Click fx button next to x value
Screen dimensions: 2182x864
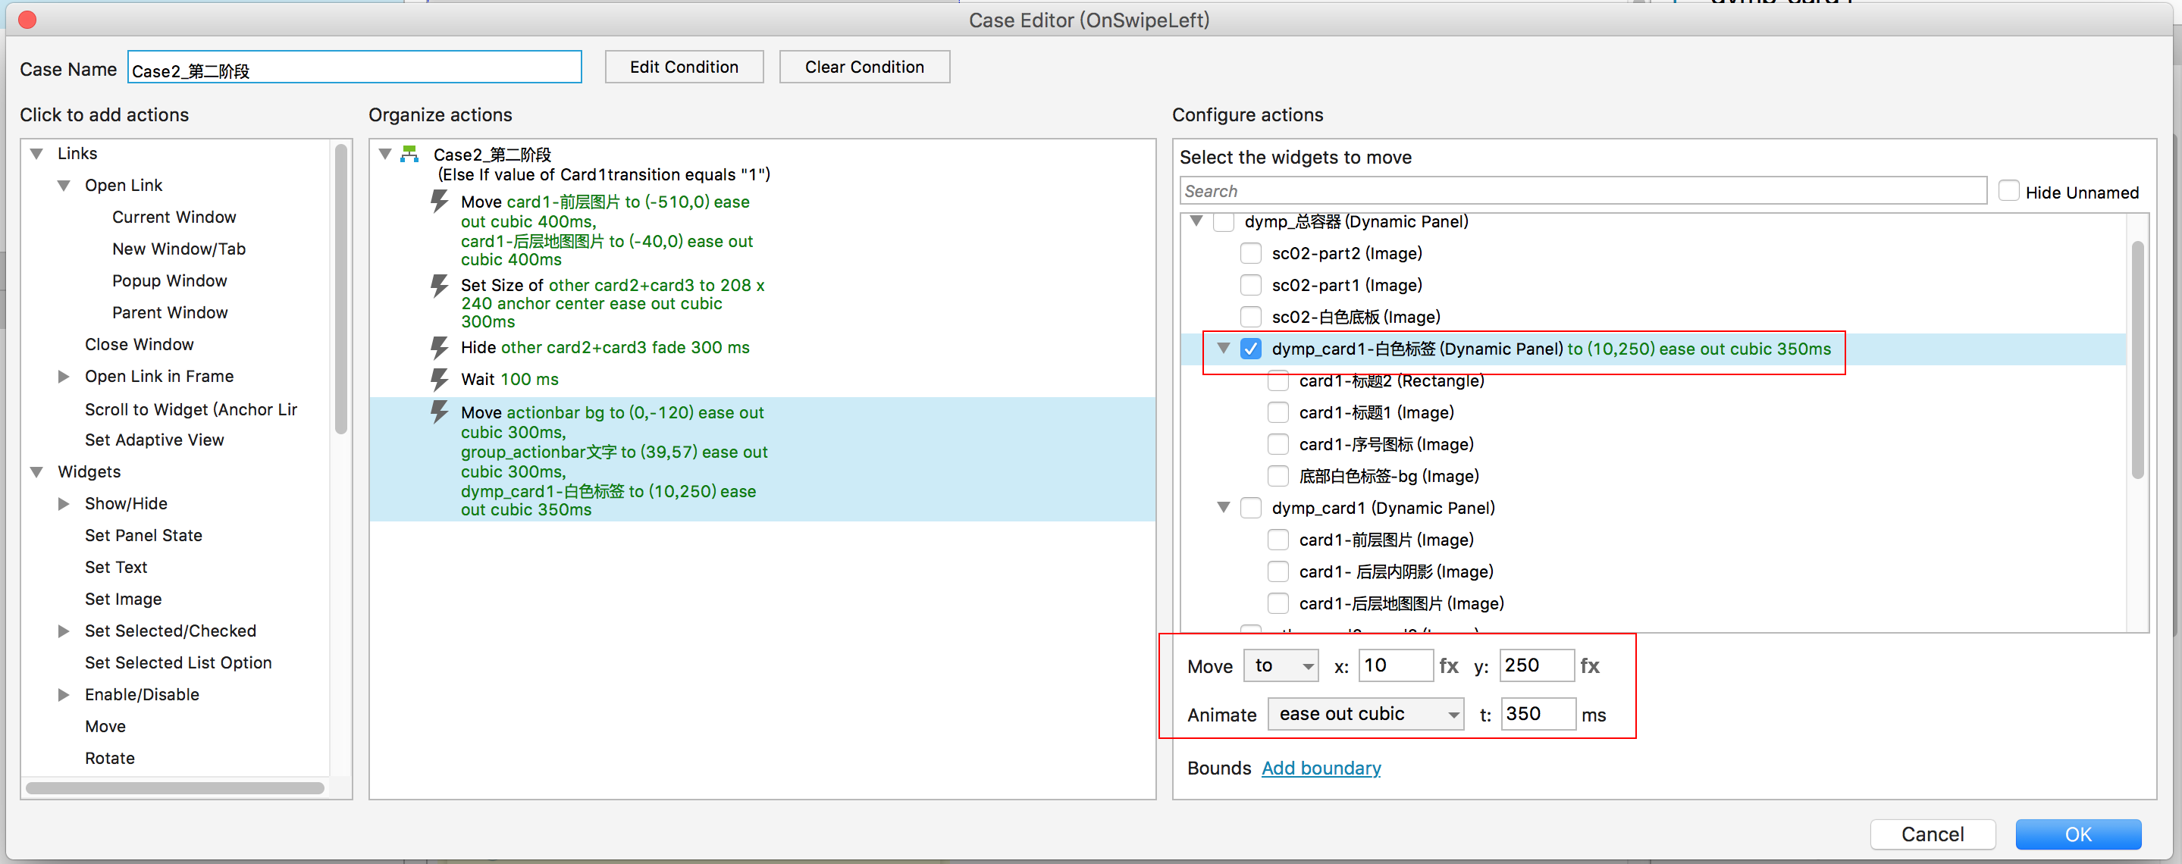click(1448, 665)
